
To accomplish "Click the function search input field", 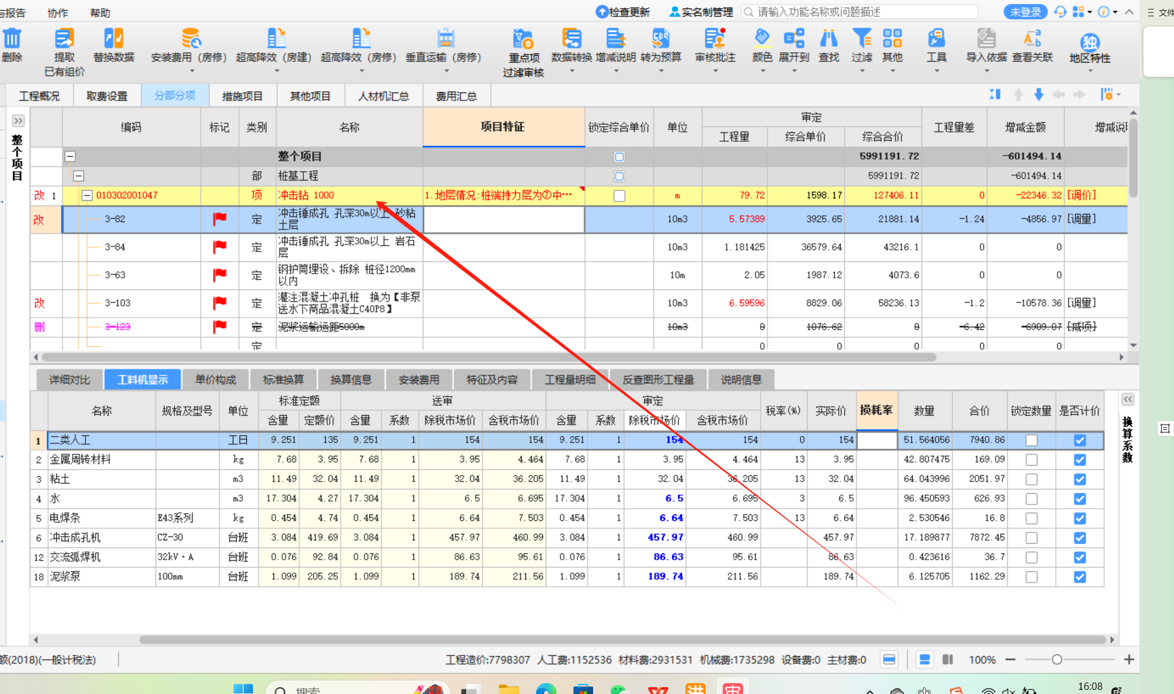I will pyautogui.click(x=860, y=12).
